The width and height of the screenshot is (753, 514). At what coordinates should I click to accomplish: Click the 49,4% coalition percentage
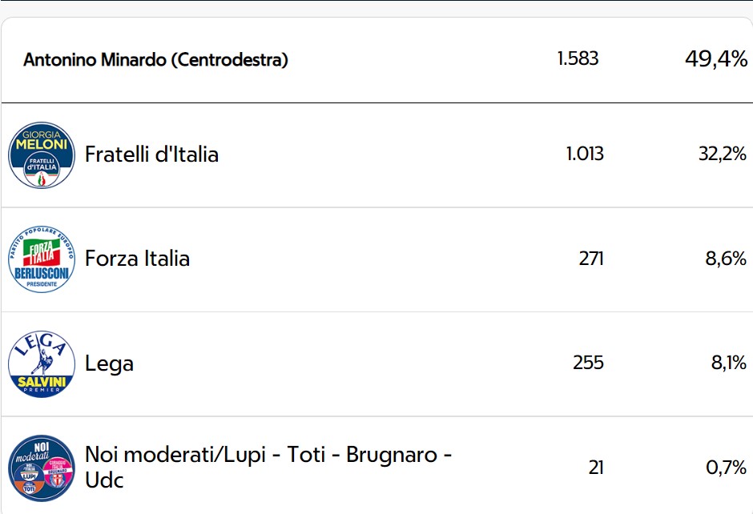point(716,59)
